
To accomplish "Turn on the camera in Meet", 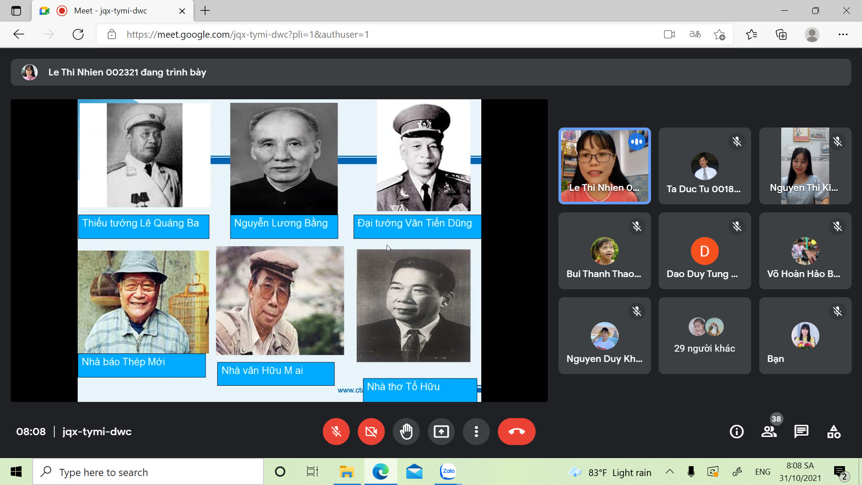I will pyautogui.click(x=371, y=432).
